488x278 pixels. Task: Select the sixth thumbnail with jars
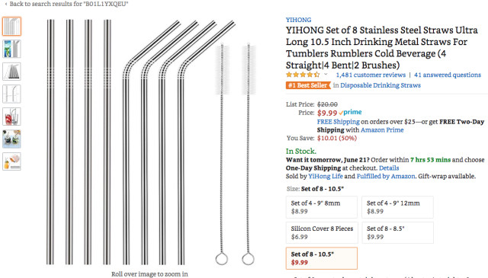(x=12, y=139)
